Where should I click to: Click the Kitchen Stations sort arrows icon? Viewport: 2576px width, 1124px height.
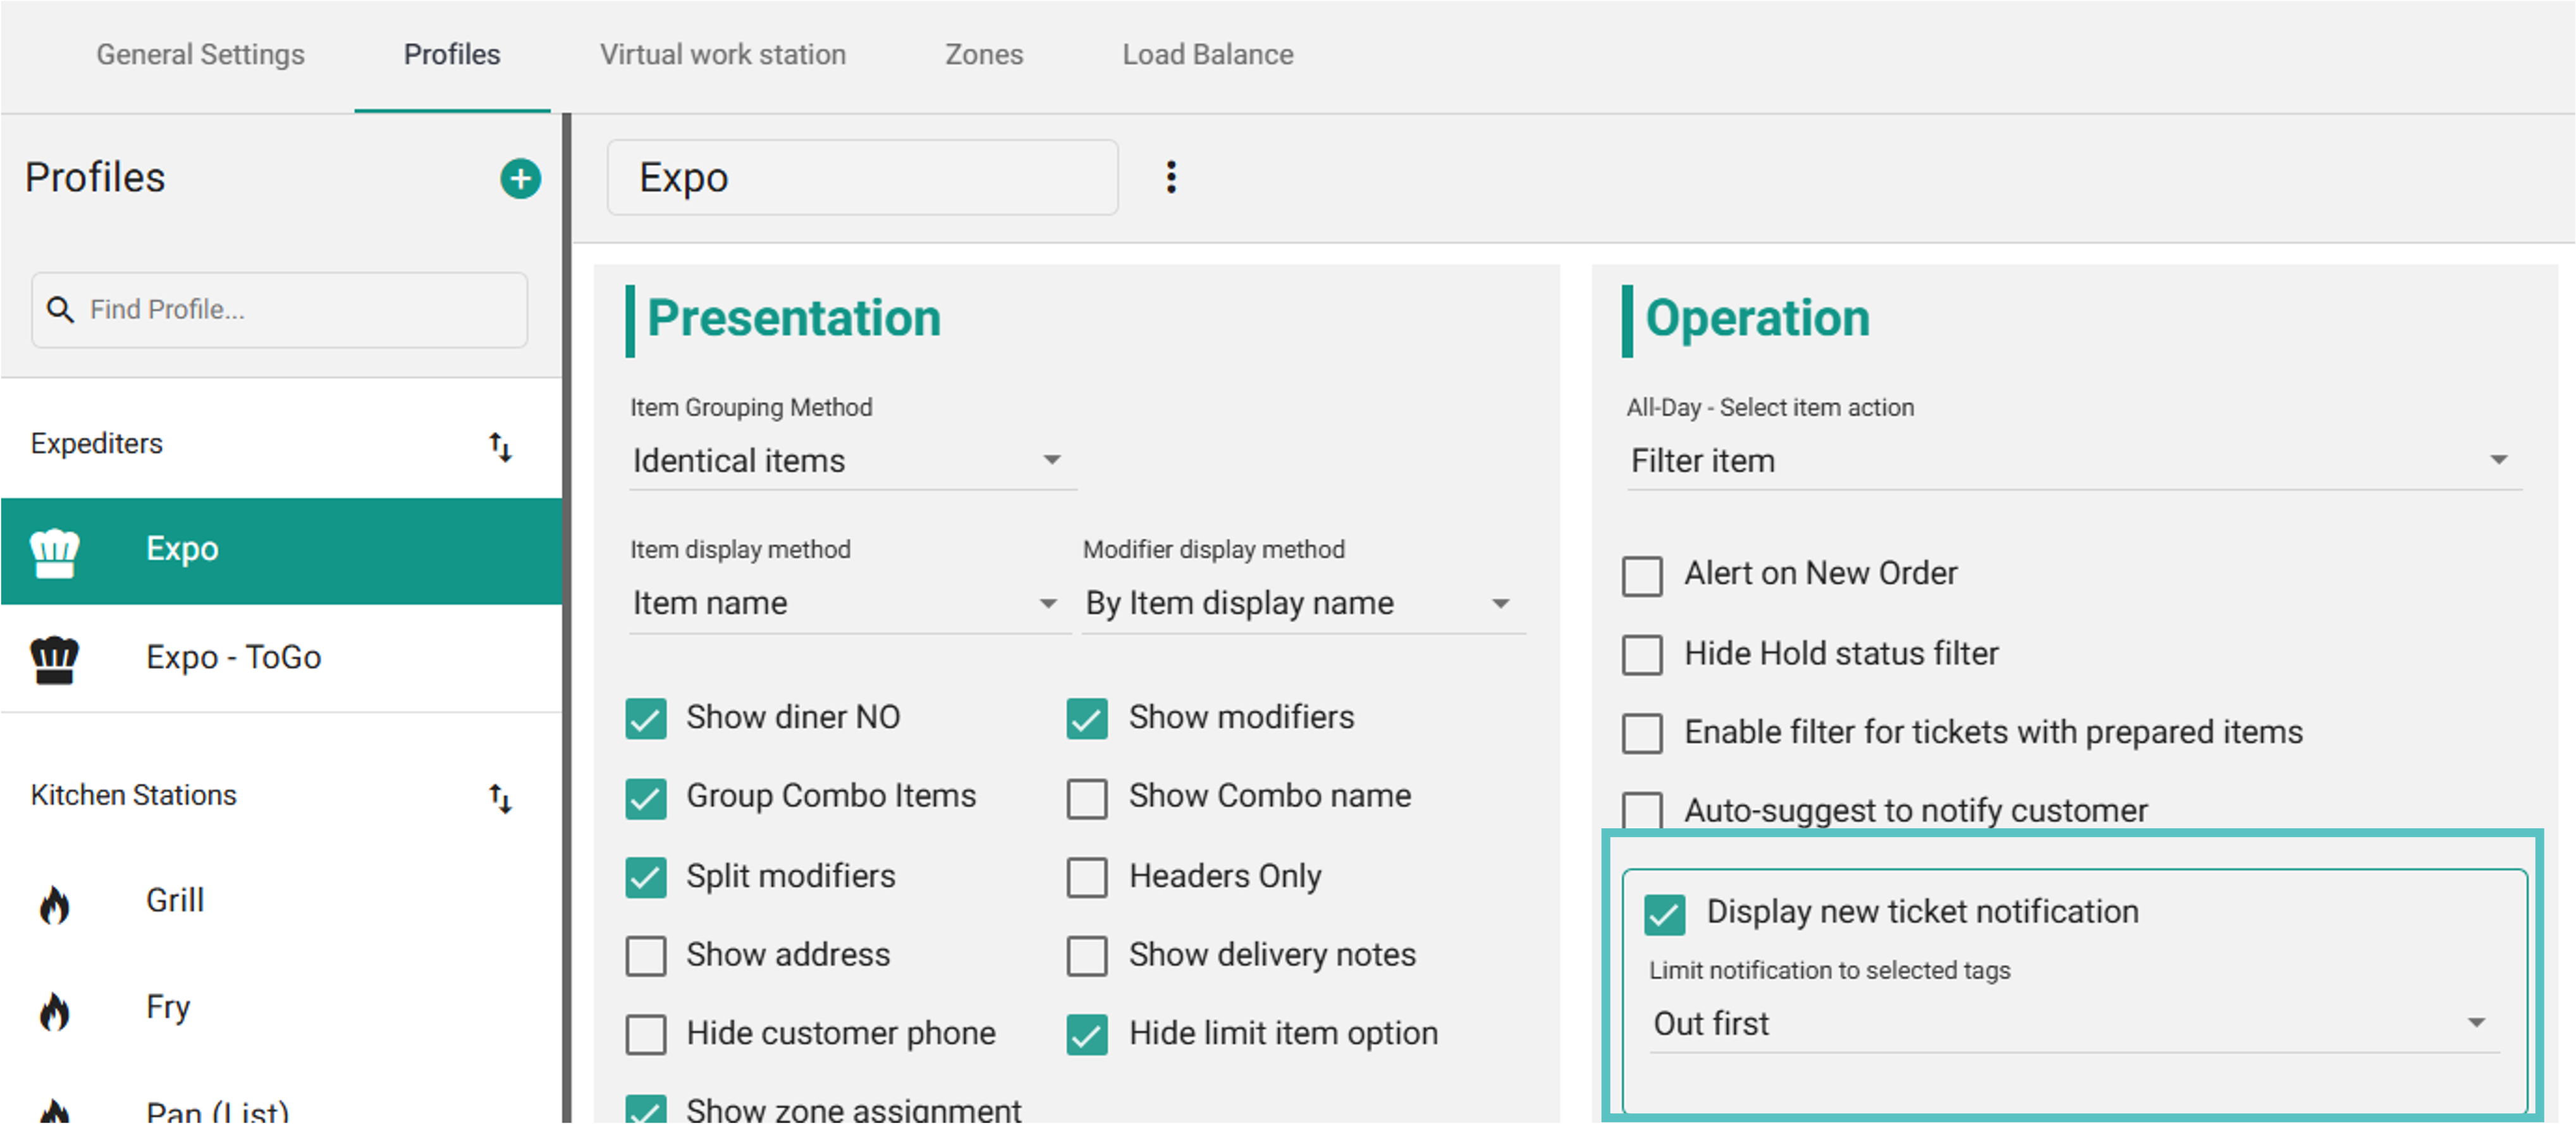pos(500,798)
